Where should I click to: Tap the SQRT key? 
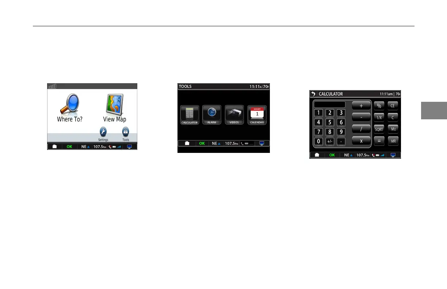[379, 129]
